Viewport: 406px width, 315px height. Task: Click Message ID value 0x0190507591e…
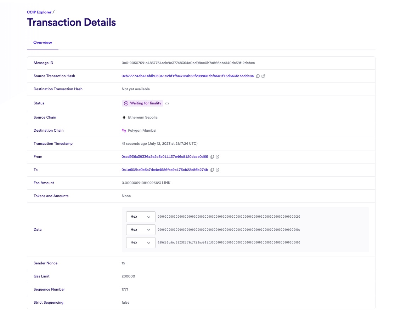188,63
